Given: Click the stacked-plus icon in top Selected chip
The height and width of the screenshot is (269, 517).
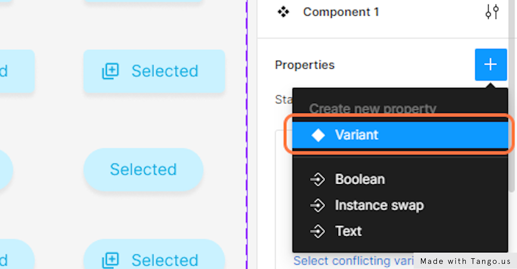Looking at the screenshot, I should pyautogui.click(x=110, y=71).
